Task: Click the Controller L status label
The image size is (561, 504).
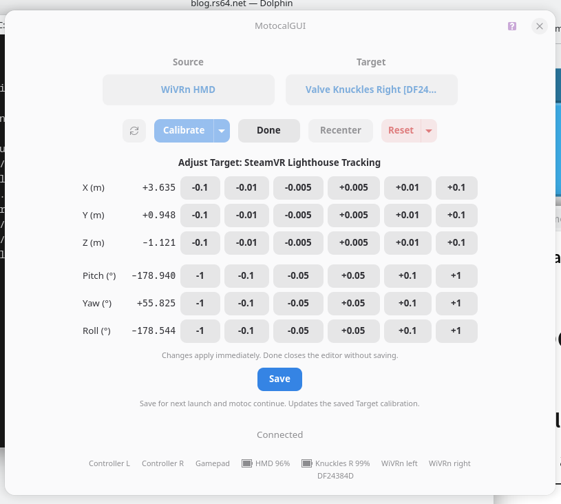Action: 109,463
